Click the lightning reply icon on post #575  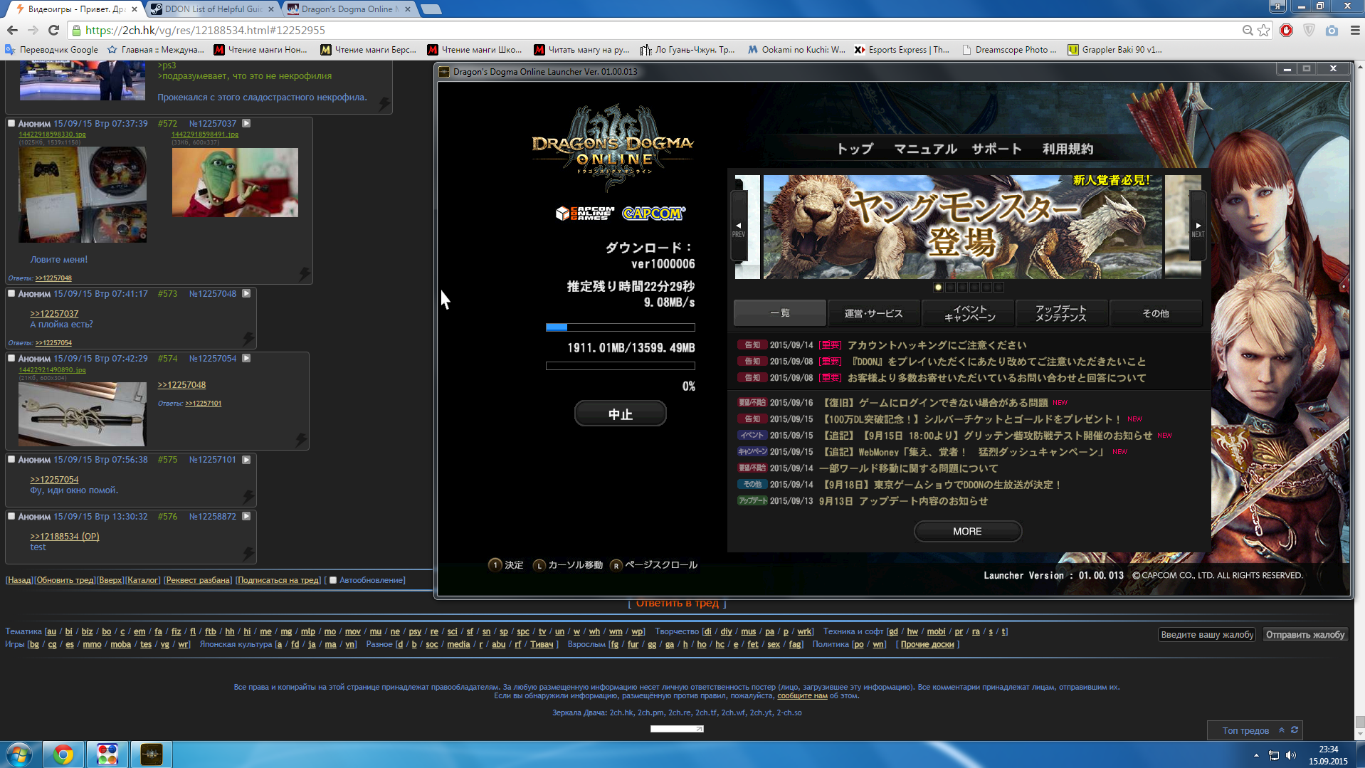(x=248, y=496)
